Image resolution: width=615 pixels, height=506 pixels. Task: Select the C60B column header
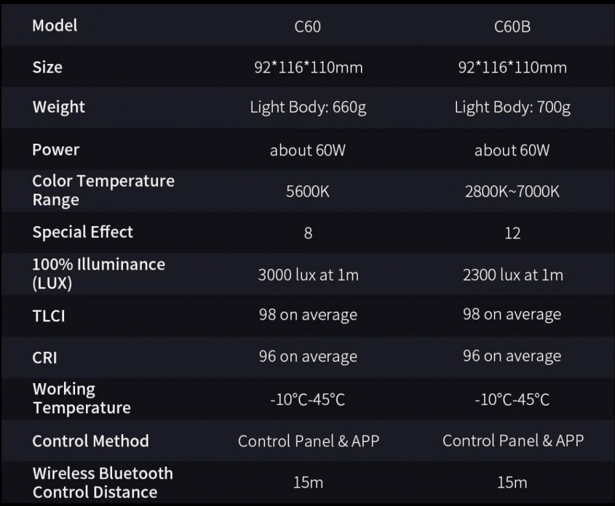point(512,26)
